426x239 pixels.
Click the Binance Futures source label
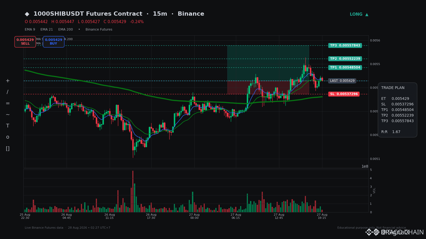(99, 29)
